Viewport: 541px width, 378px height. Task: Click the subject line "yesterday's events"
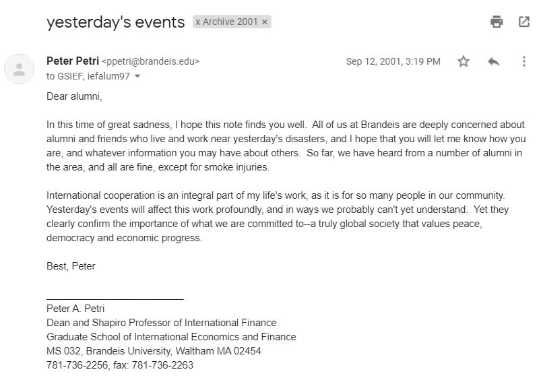115,22
